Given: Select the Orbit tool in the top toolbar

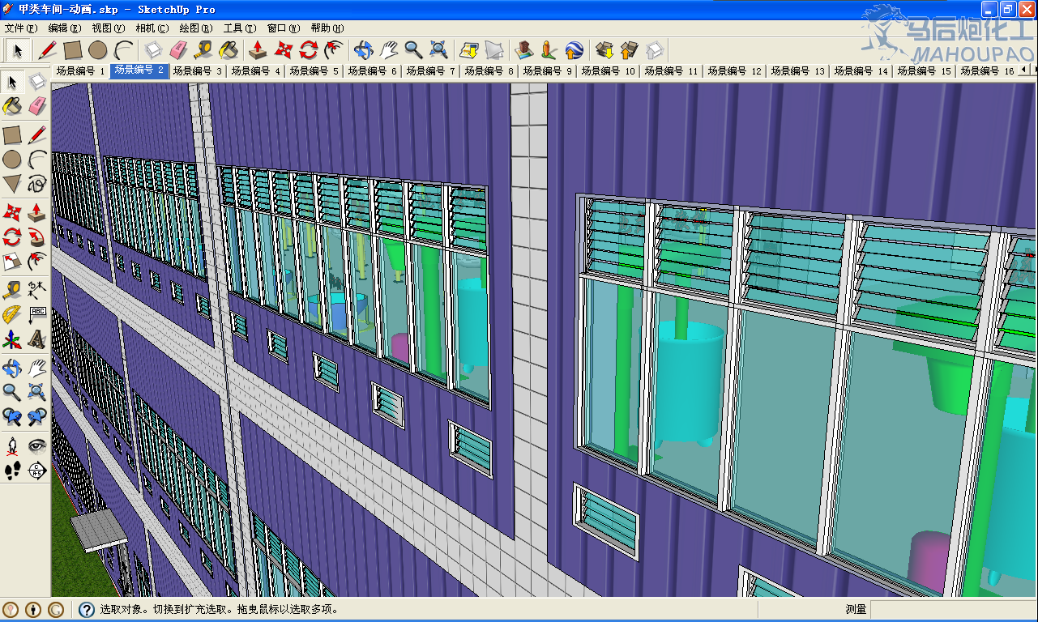Looking at the screenshot, I should [x=363, y=50].
